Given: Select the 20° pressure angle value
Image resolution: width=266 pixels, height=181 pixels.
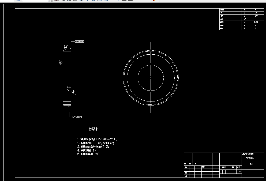Looking at the screenshot, I should click(256, 16).
